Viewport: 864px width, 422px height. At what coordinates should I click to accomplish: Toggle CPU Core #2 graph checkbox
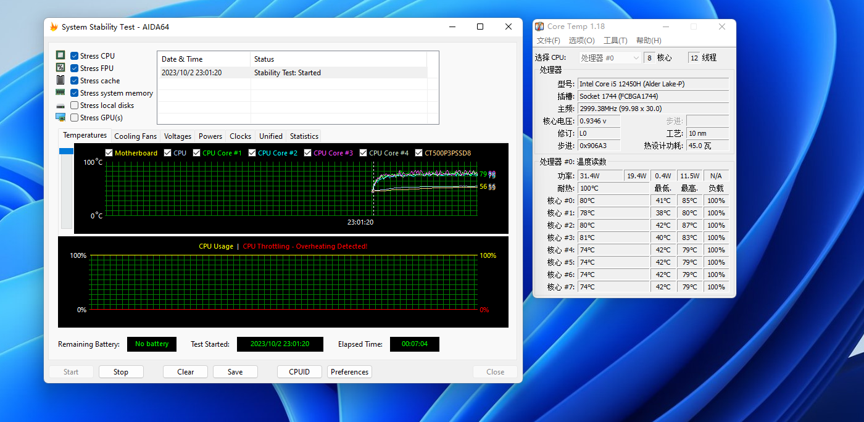(252, 153)
